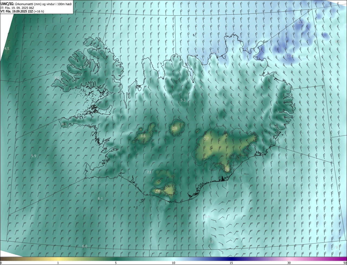Select the 5.9 value over the western sea
This screenshot has height=265, width=347.
point(34,156)
